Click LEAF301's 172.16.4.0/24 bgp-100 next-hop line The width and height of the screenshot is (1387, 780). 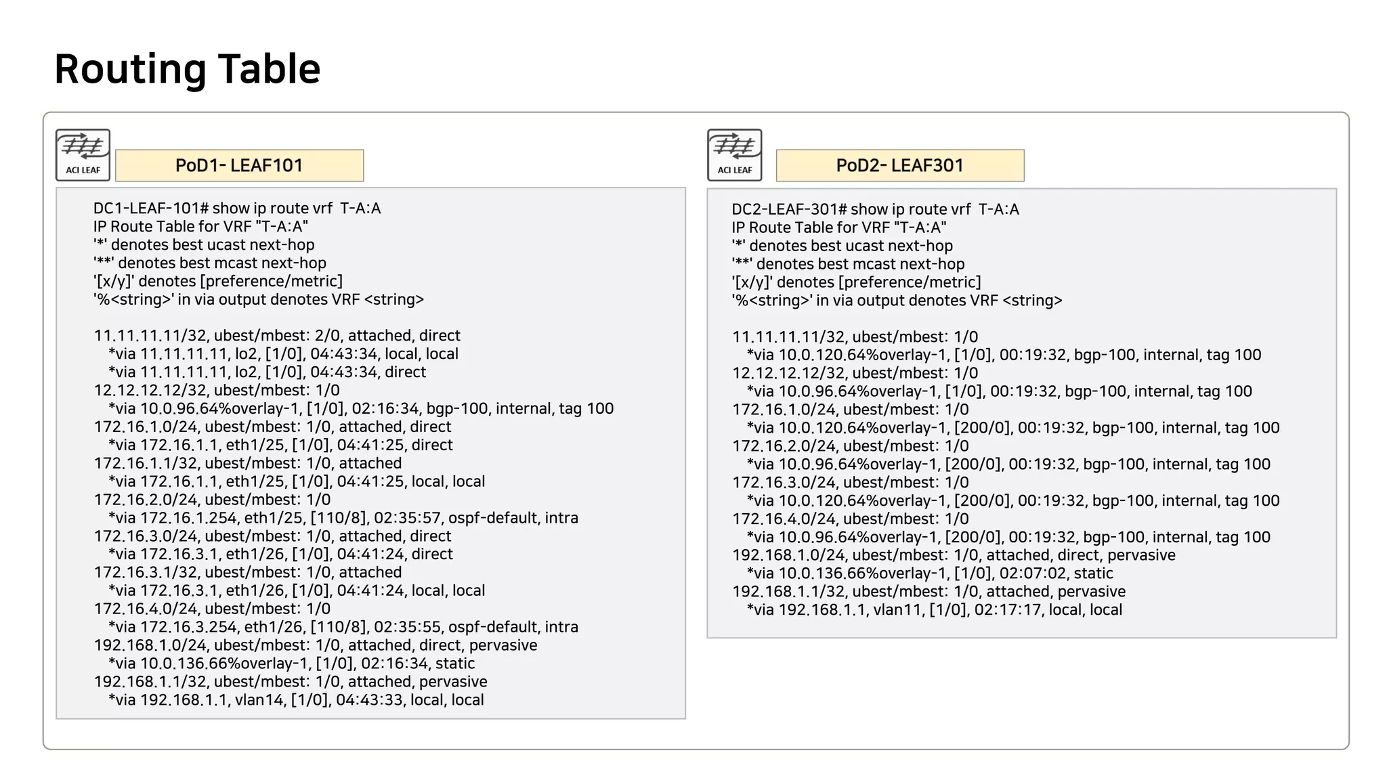click(x=1008, y=537)
